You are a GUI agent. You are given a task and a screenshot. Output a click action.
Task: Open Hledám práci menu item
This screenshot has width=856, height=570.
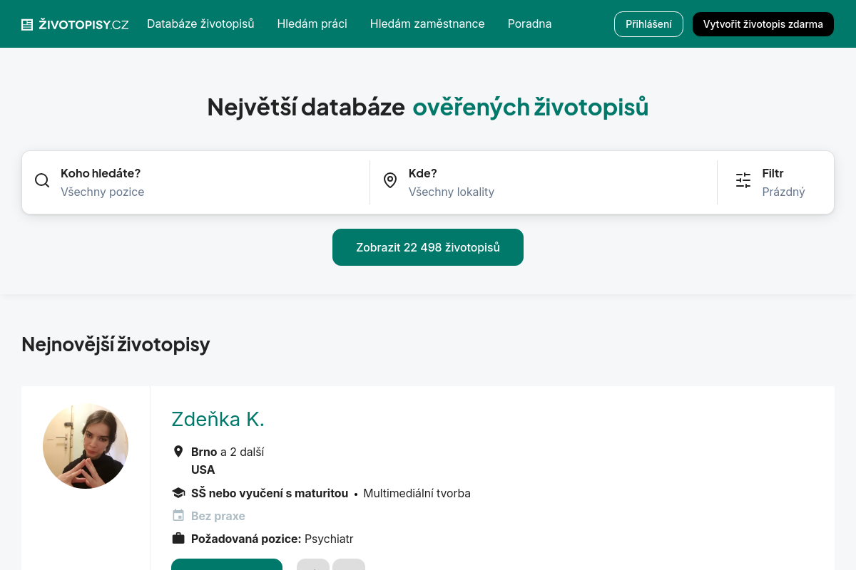[312, 24]
